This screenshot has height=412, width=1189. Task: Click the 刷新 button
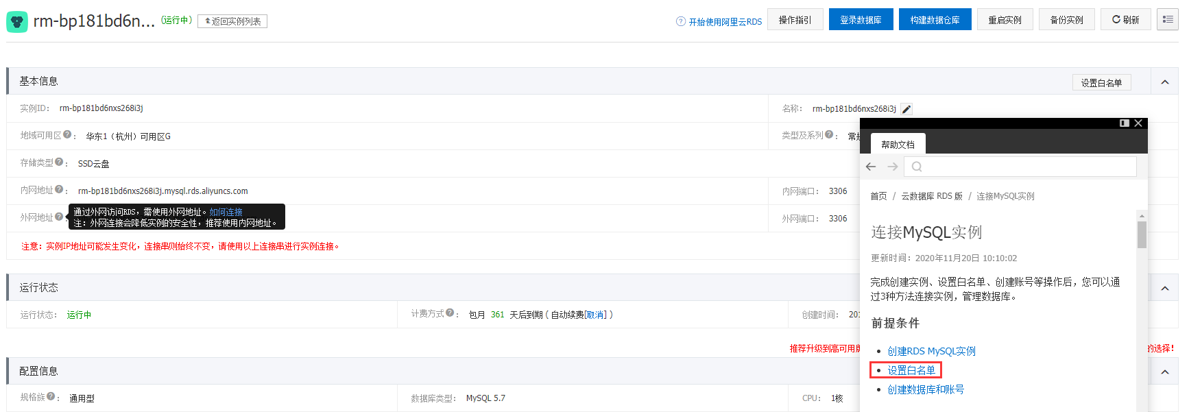1125,20
